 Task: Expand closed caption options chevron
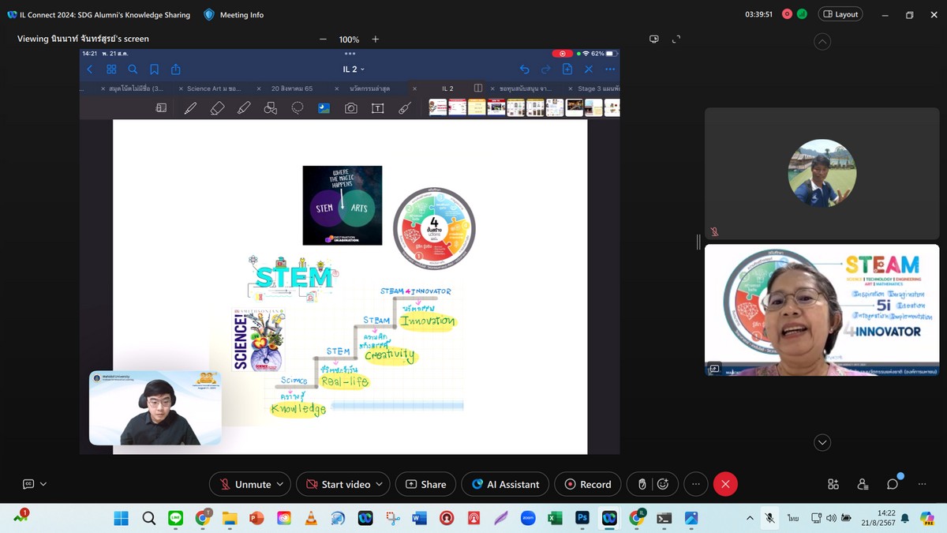pyautogui.click(x=43, y=484)
